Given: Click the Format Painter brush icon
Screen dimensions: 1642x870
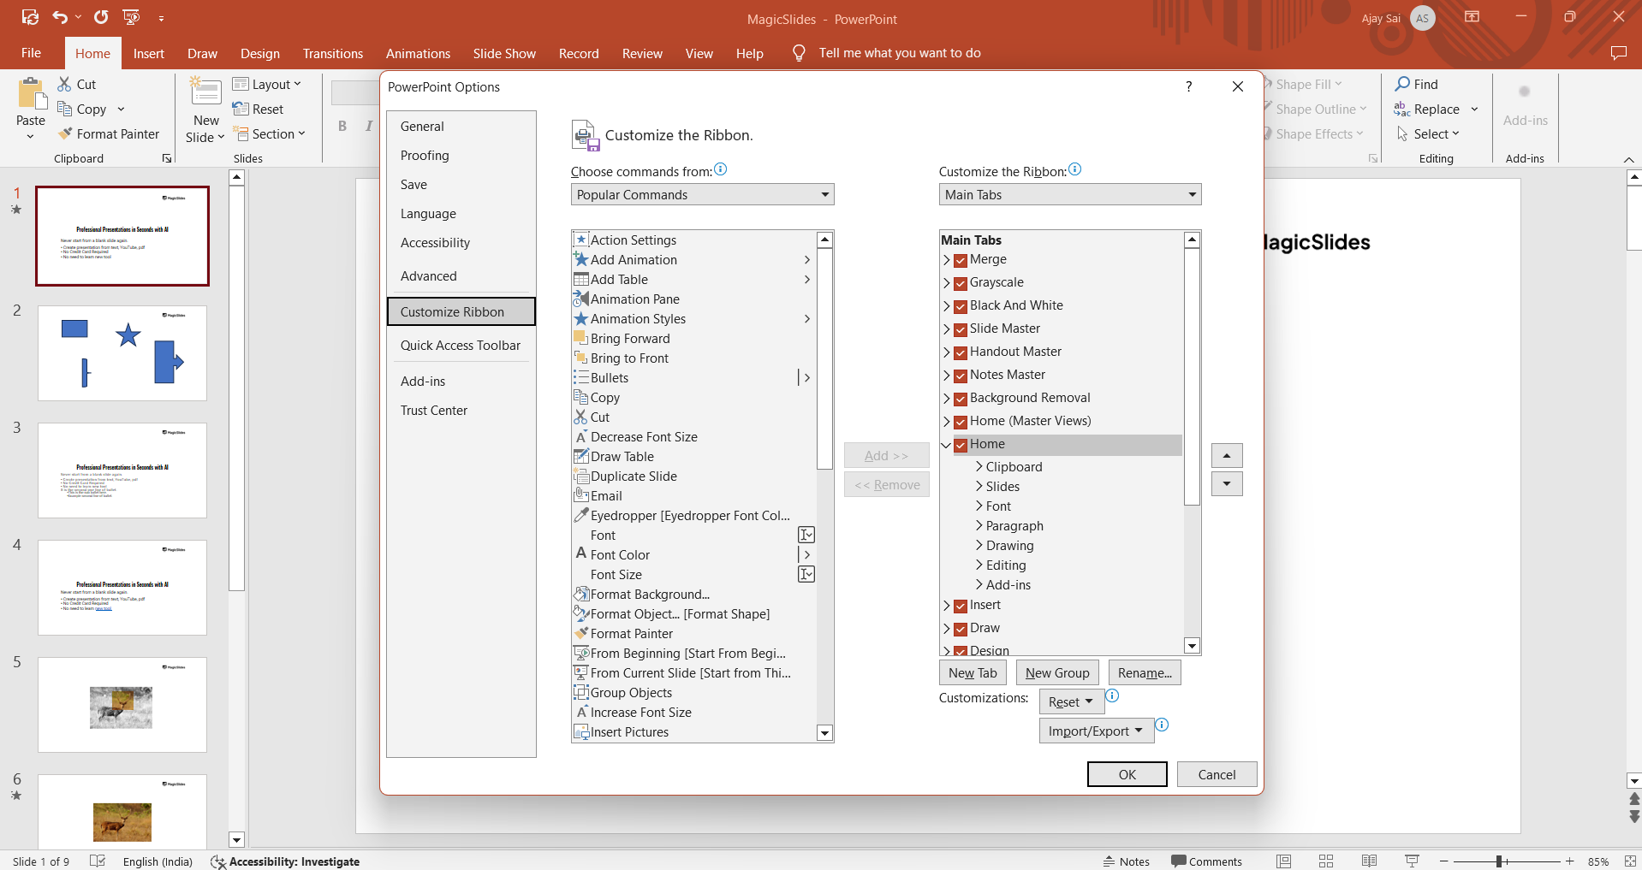Looking at the screenshot, I should coord(65,133).
